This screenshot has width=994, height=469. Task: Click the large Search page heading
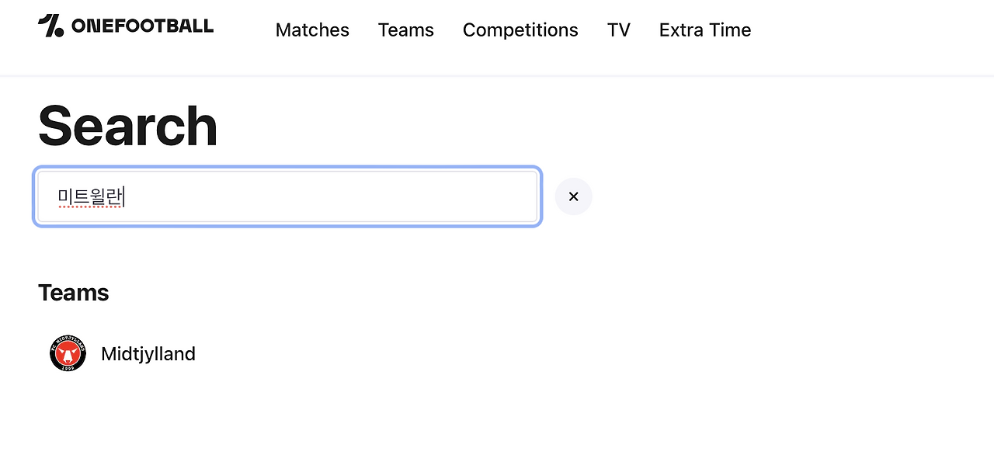[127, 126]
